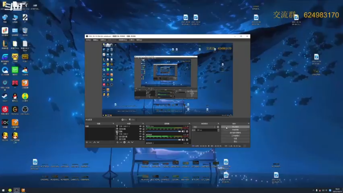Show the hidden 文本 (GDI+) source
The image size is (343, 193).
[141, 134]
